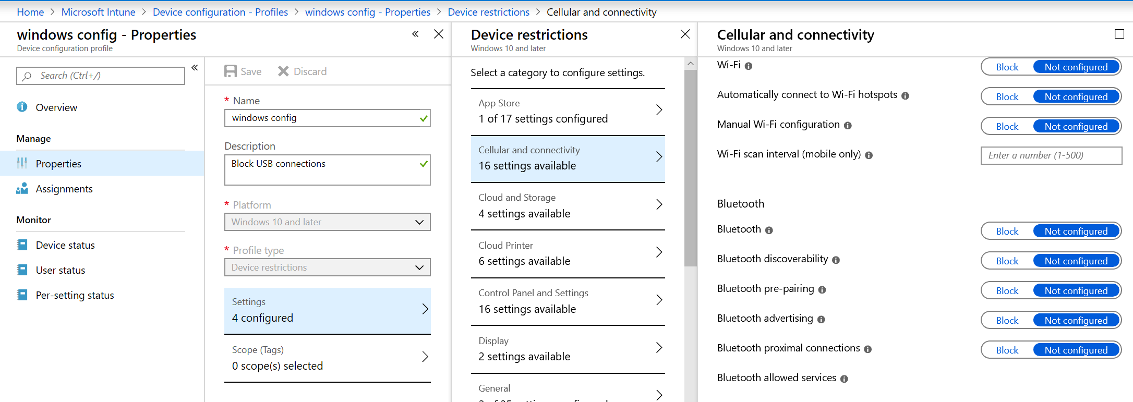Click info icon beside Manual Wi-Fi configuration
Screen dimensions: 1133x402
point(848,126)
